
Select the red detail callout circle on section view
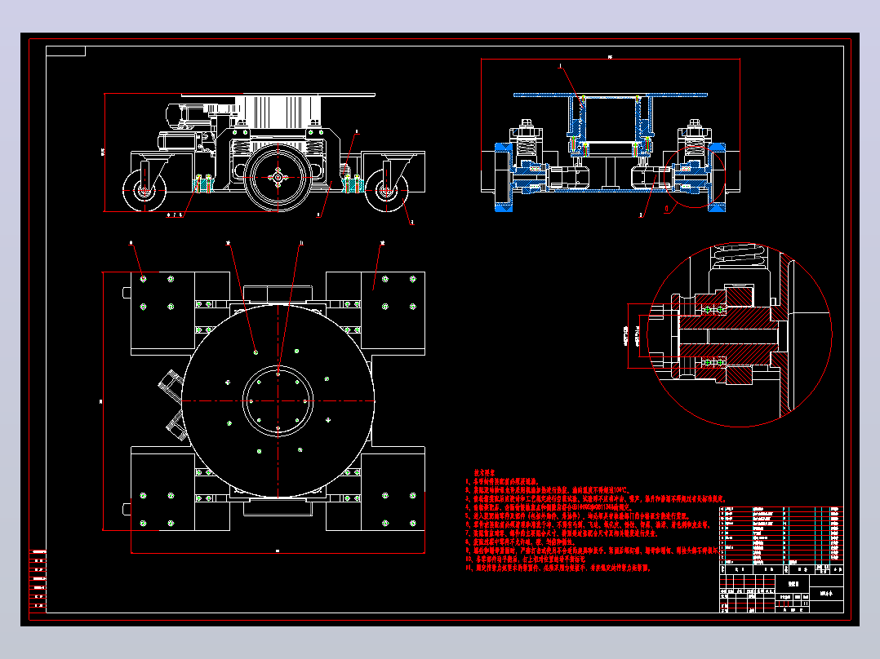[695, 177]
